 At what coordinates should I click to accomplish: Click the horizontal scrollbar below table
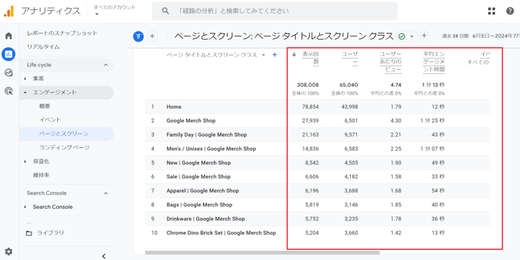pyautogui.click(x=262, y=252)
